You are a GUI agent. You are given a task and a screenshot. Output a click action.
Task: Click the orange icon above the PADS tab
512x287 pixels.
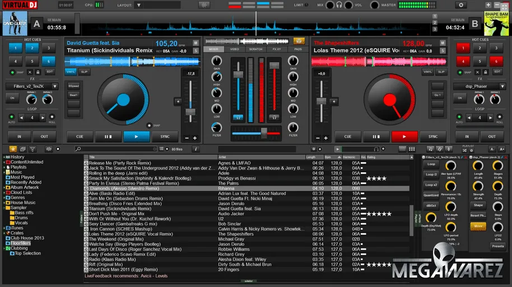coord(299,41)
